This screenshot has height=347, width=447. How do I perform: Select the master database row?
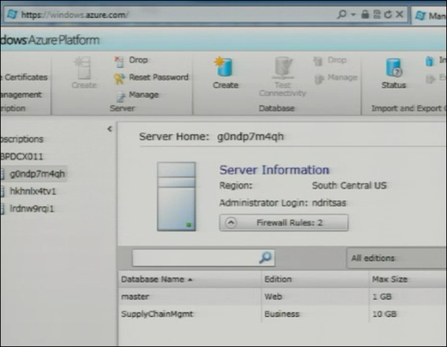[282, 297]
